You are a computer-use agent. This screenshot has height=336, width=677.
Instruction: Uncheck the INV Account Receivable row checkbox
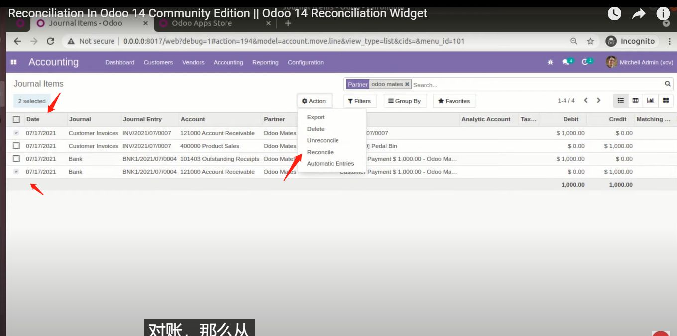[16, 133]
